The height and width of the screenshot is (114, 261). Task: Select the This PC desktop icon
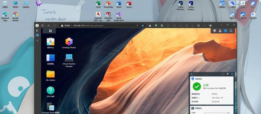[15, 5]
